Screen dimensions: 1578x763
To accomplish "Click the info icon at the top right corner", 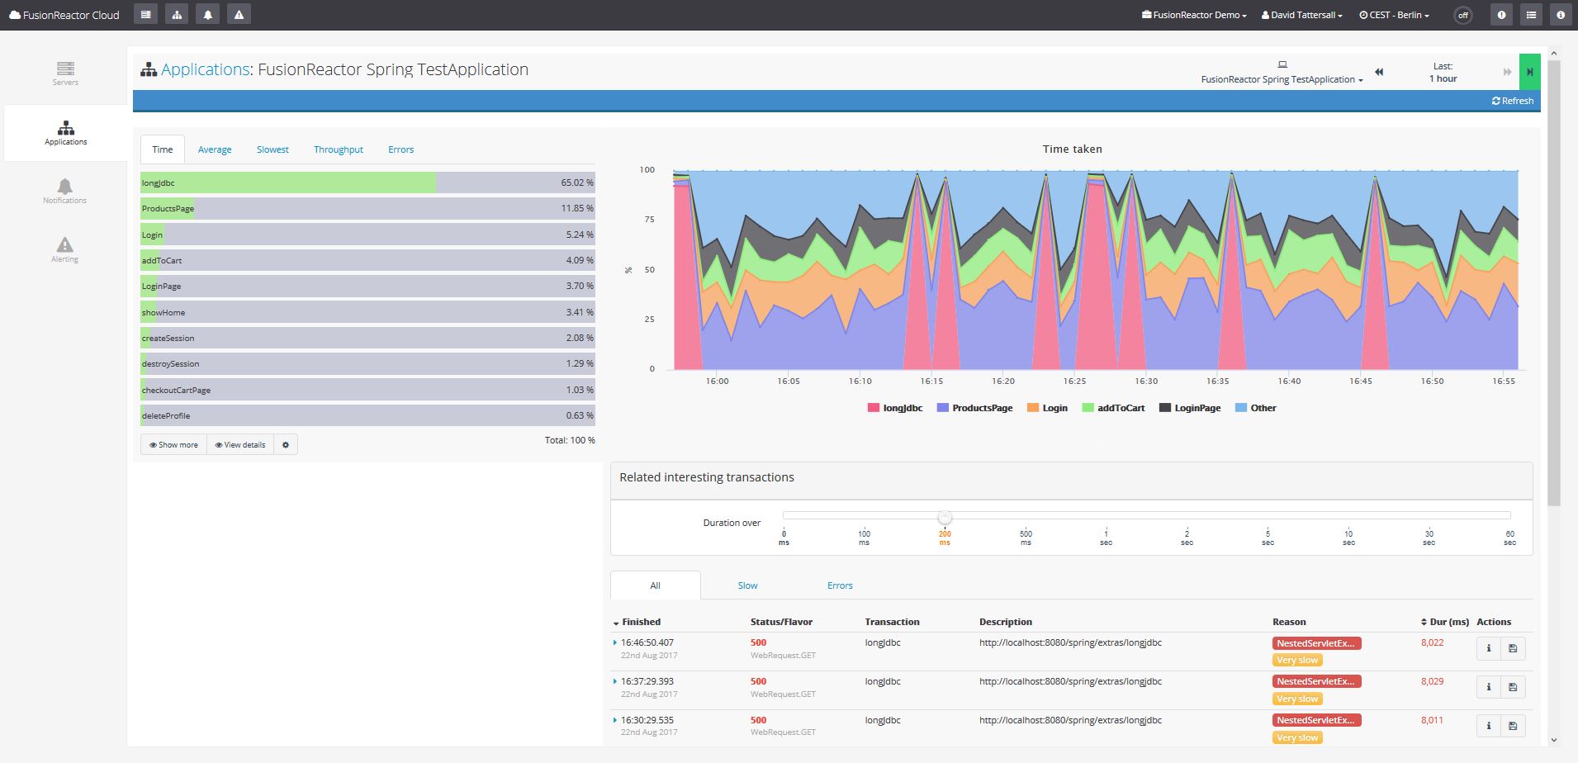I will pyautogui.click(x=1560, y=14).
